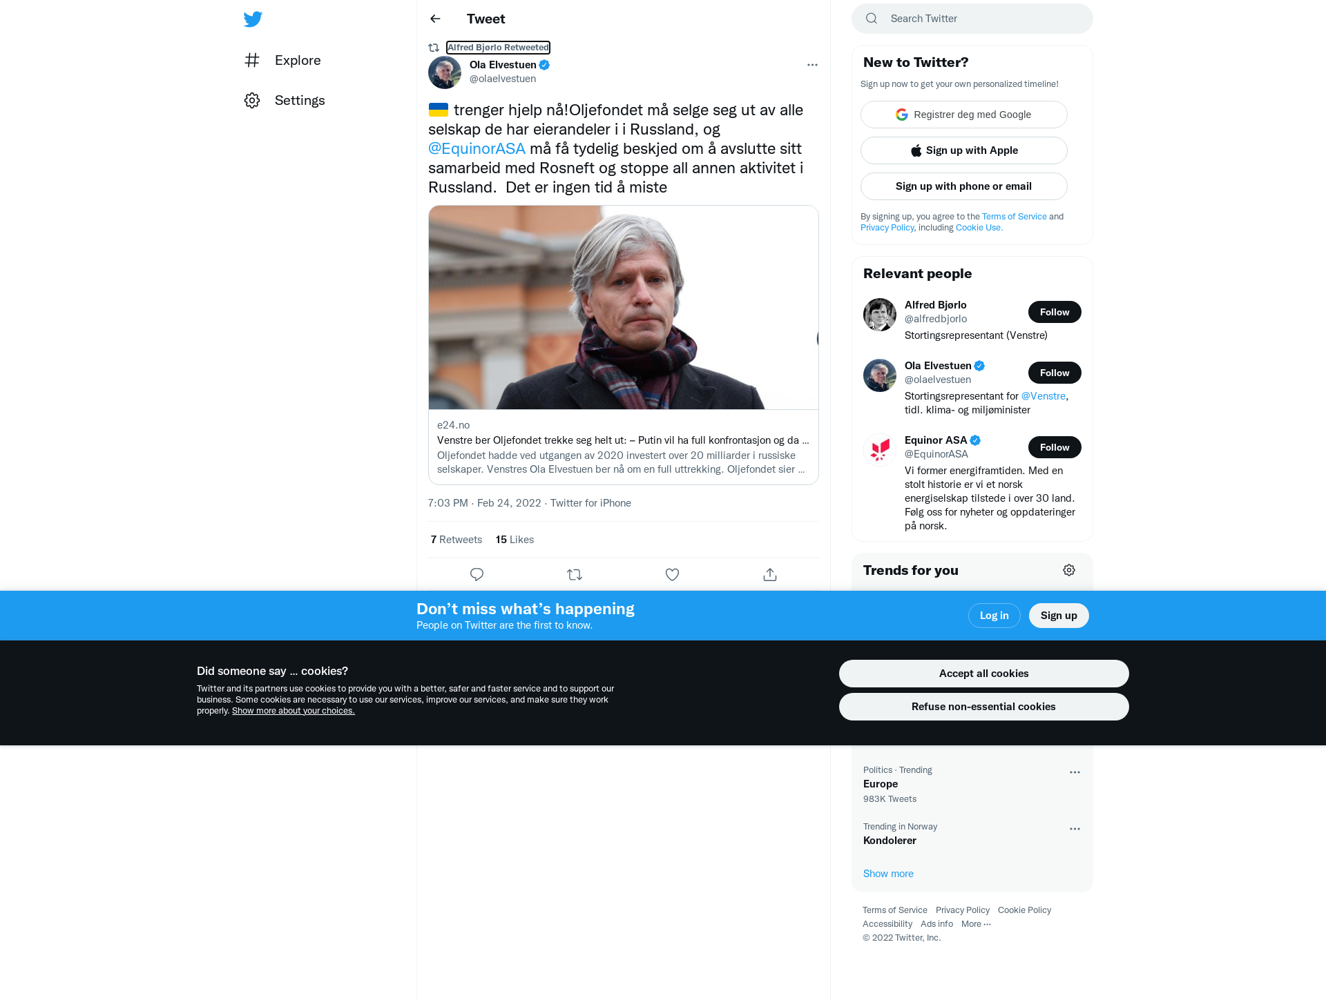Go back using the arrow icon
Screen dimensions: 1326x1000
tap(435, 19)
